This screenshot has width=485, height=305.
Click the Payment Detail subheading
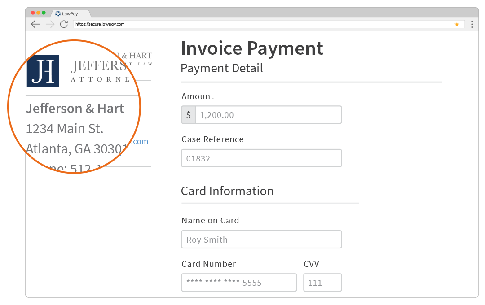click(x=222, y=68)
